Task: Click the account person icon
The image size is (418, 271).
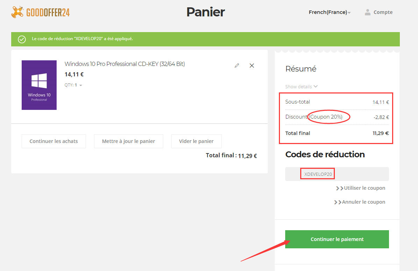Action: (x=368, y=12)
